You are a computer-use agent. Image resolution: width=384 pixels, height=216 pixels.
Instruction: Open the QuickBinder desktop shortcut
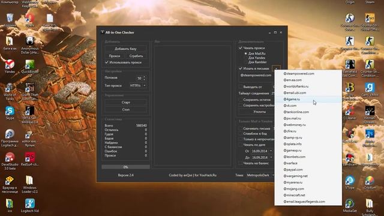point(30,67)
